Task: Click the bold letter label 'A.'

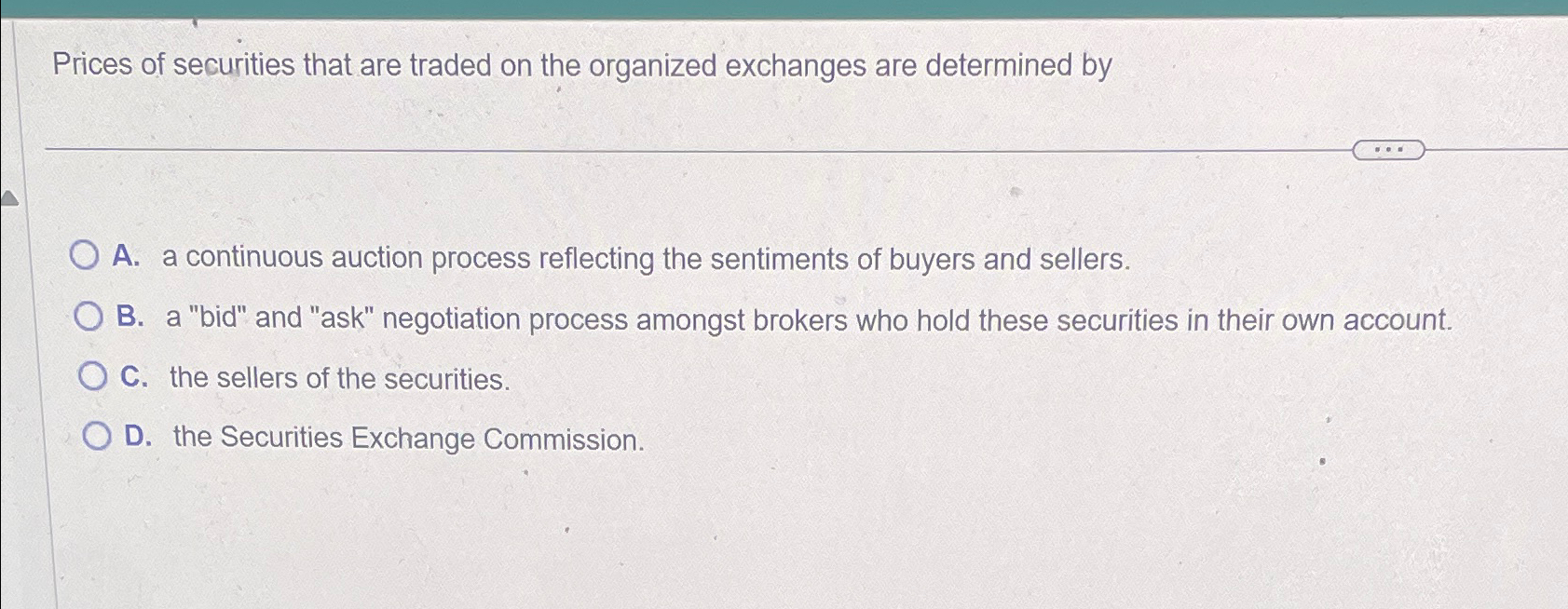Action: click(x=130, y=257)
